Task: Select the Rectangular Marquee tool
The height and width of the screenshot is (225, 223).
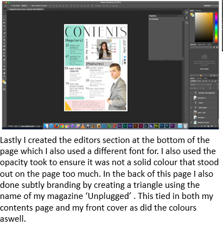Action: click(x=4, y=16)
